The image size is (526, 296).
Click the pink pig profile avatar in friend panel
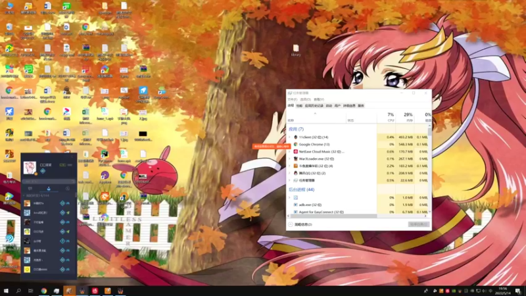[x=30, y=167]
